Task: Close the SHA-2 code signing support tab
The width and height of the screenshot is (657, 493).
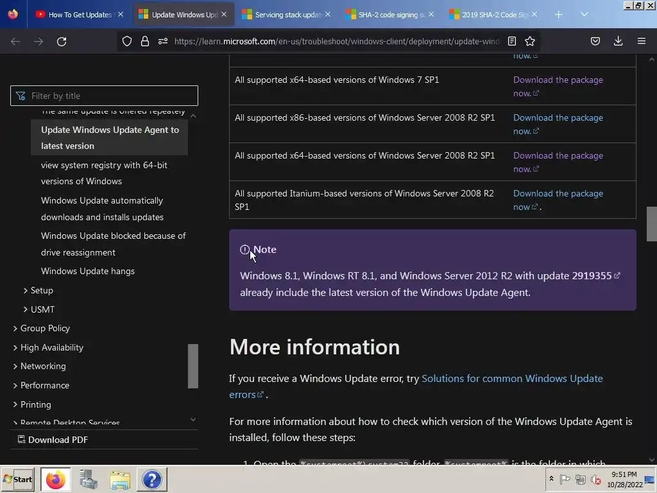Action: (x=431, y=14)
